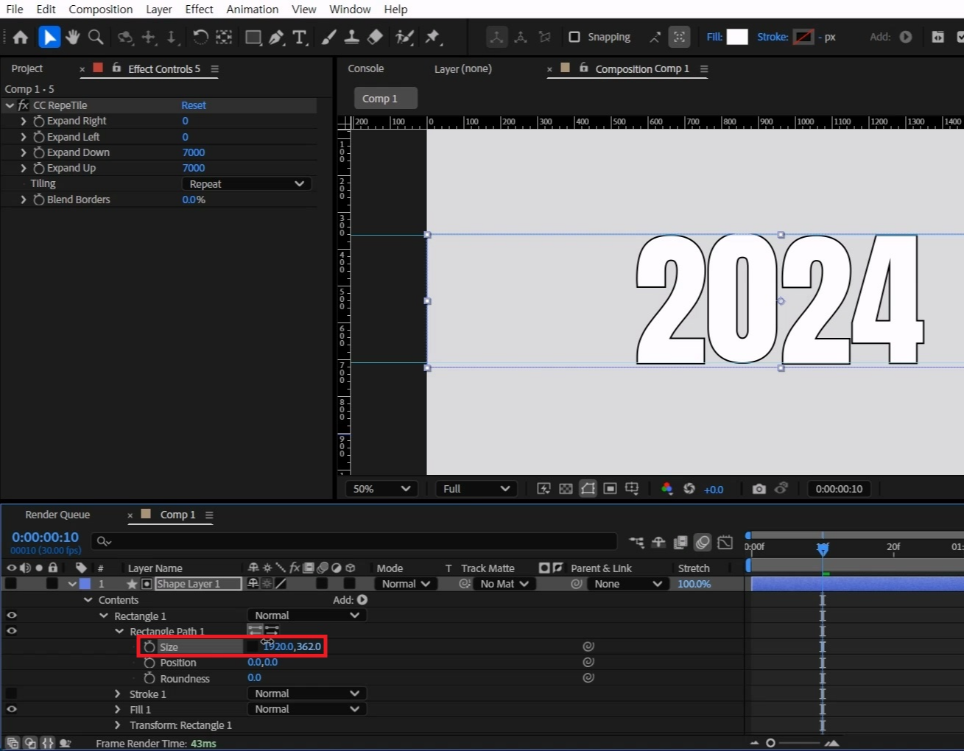Open the Composition menu
Image resolution: width=964 pixels, height=751 pixels.
[101, 10]
